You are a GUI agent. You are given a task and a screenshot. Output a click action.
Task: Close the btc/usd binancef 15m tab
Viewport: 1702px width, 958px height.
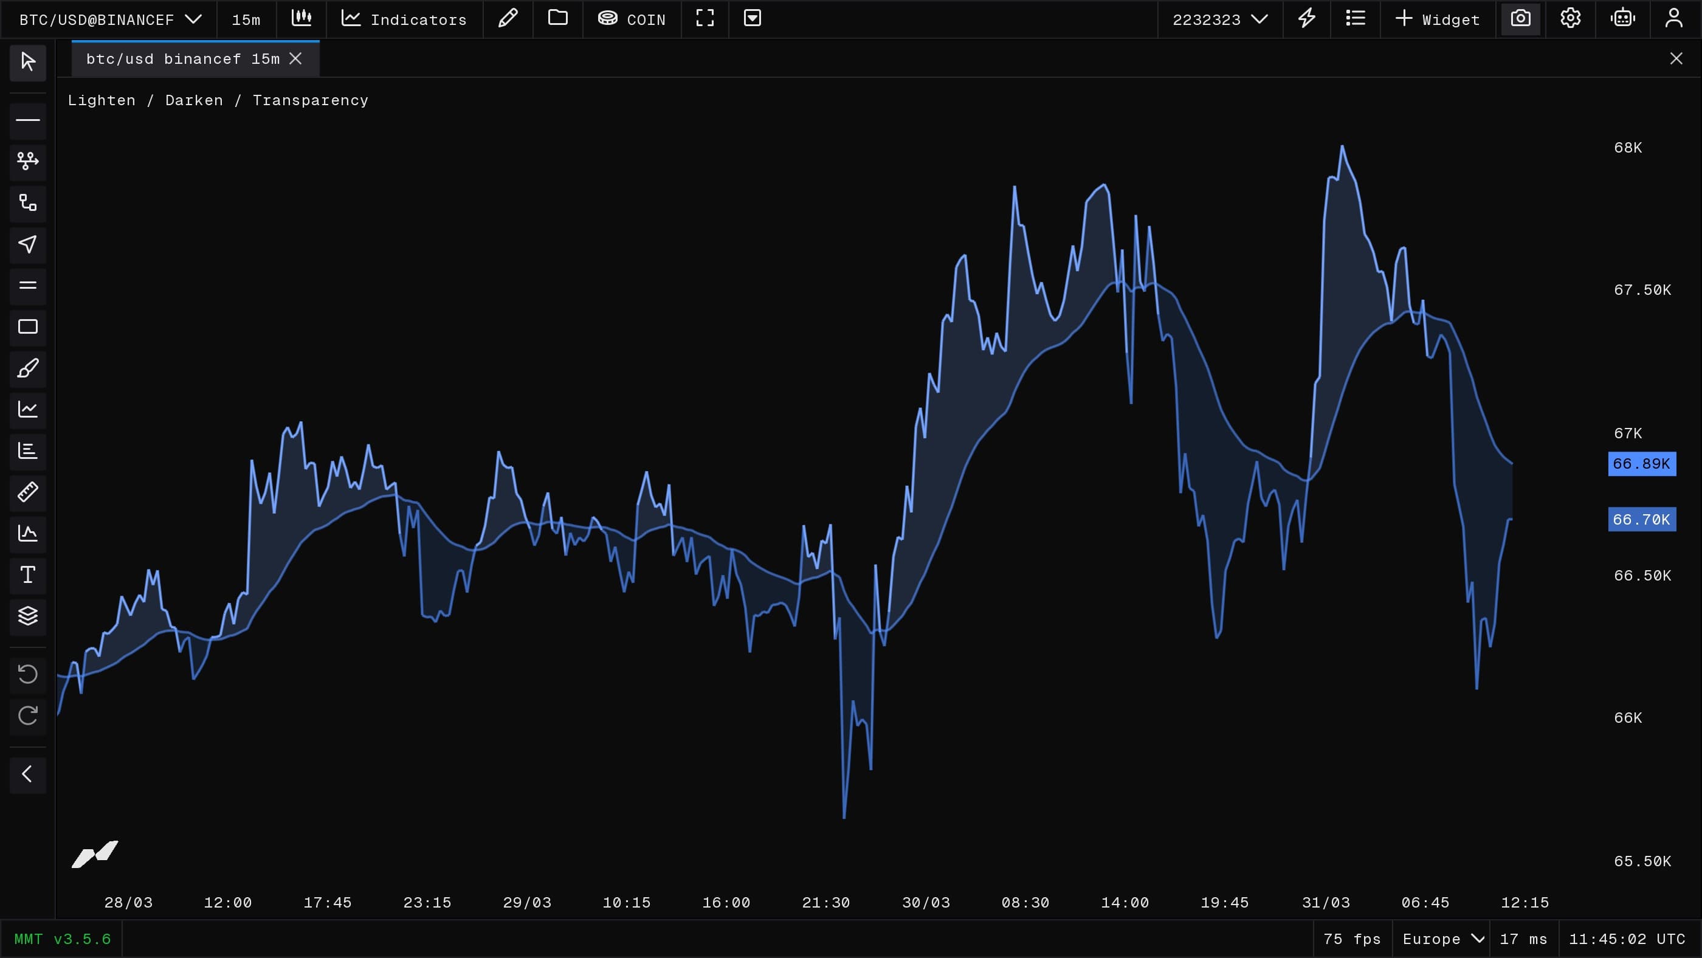[295, 59]
